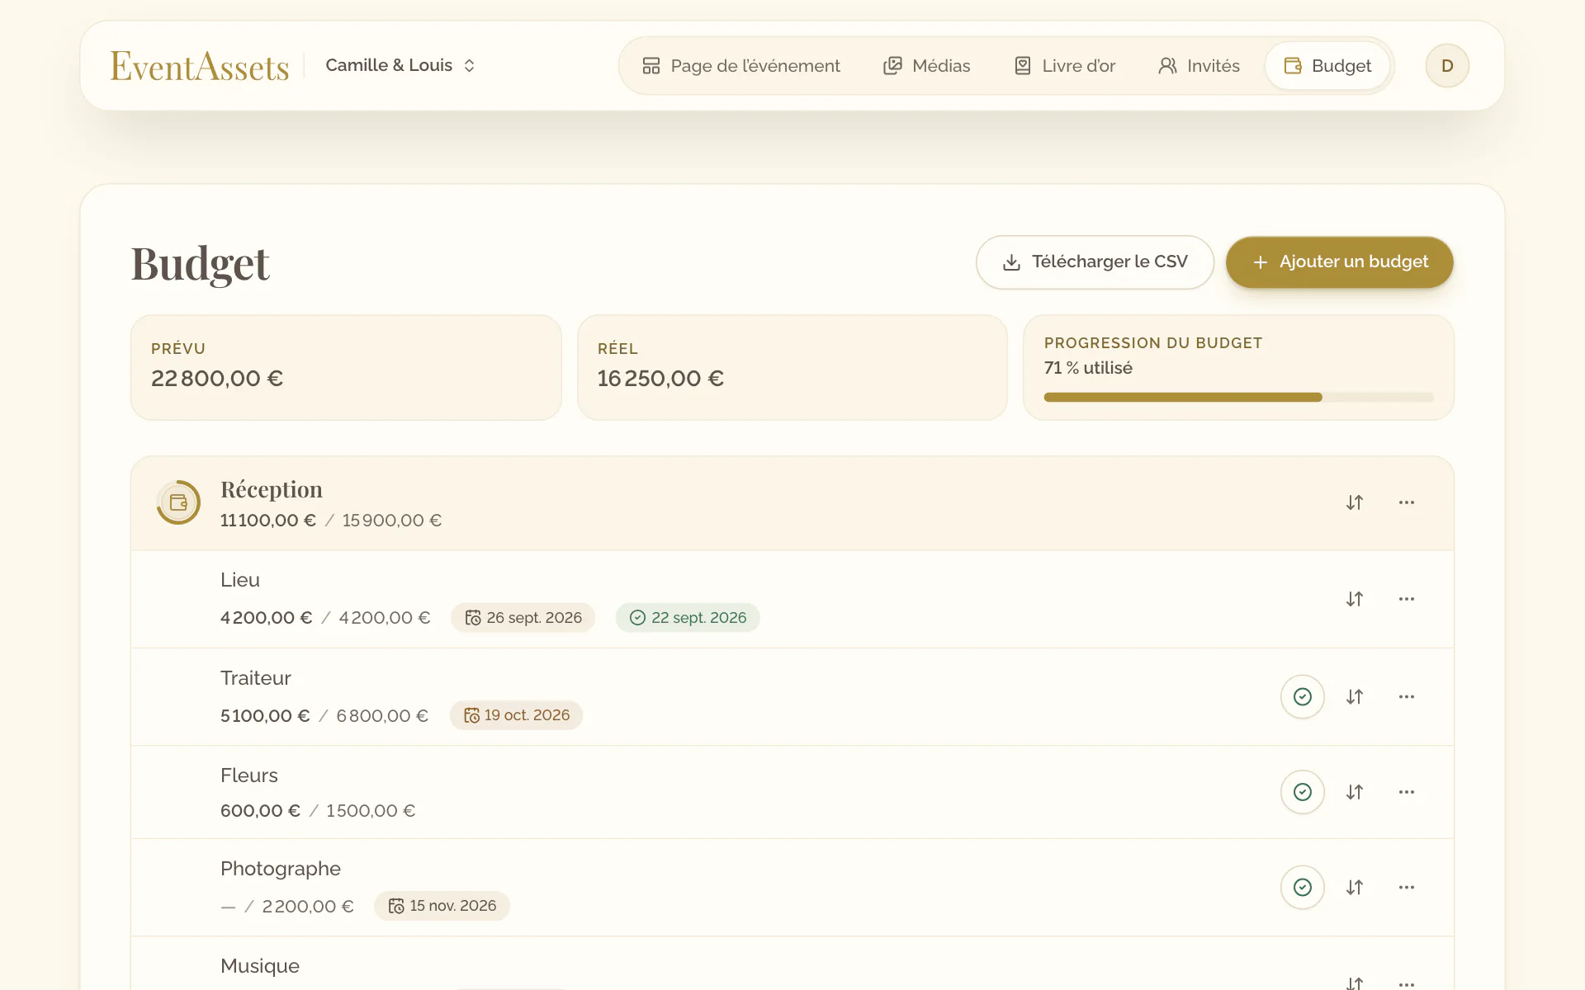Mark Photographe as paid with check button
1585x990 pixels.
[x=1303, y=888]
